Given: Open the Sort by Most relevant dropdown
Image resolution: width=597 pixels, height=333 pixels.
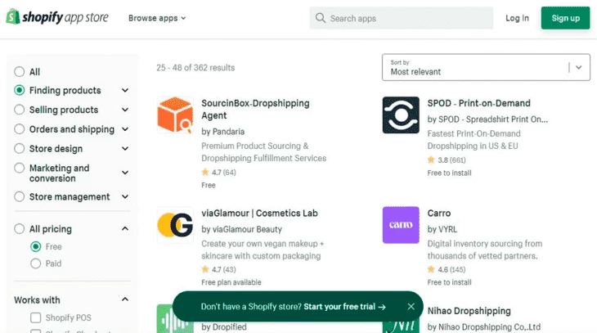Looking at the screenshot, I should (487, 67).
